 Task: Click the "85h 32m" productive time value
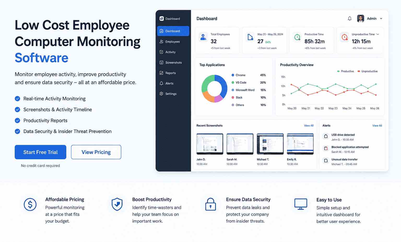(x=314, y=41)
